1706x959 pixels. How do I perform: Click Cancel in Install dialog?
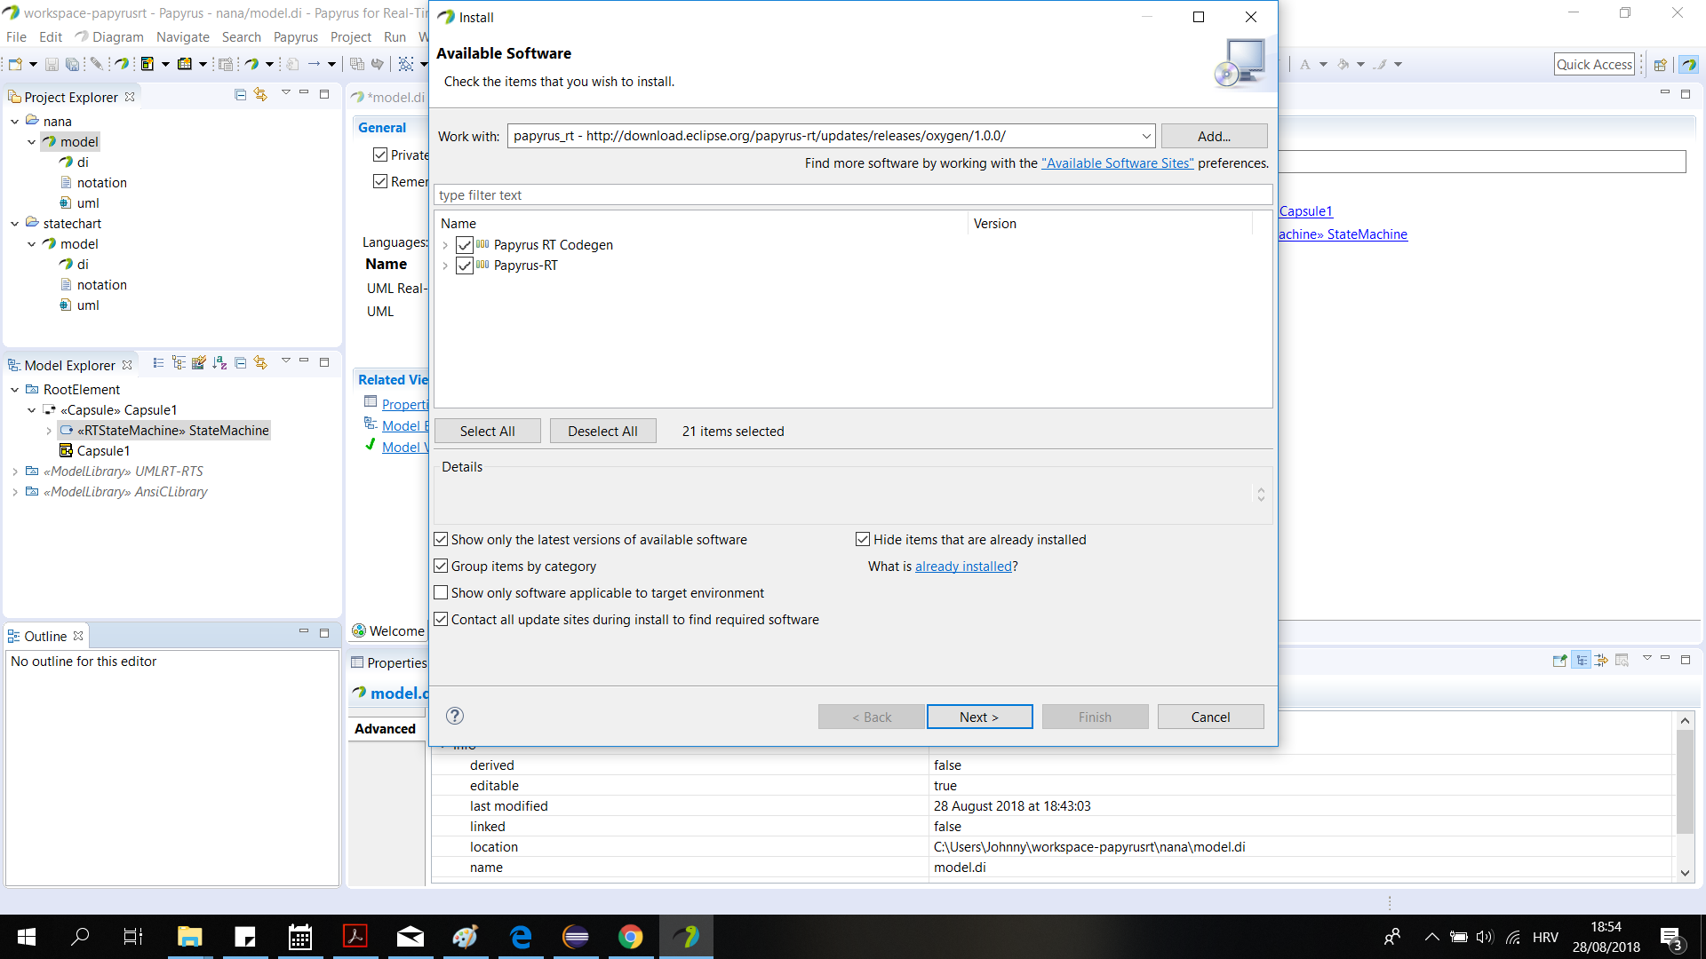(x=1210, y=717)
